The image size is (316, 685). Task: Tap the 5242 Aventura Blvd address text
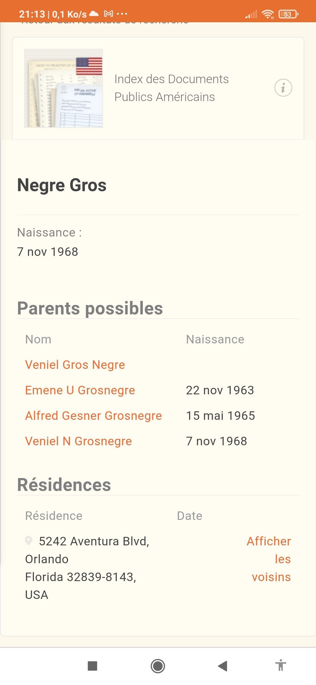tap(94, 542)
